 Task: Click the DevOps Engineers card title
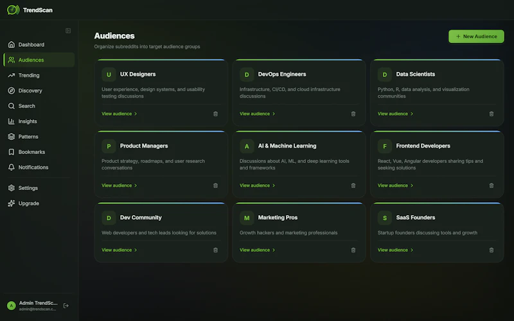point(282,74)
